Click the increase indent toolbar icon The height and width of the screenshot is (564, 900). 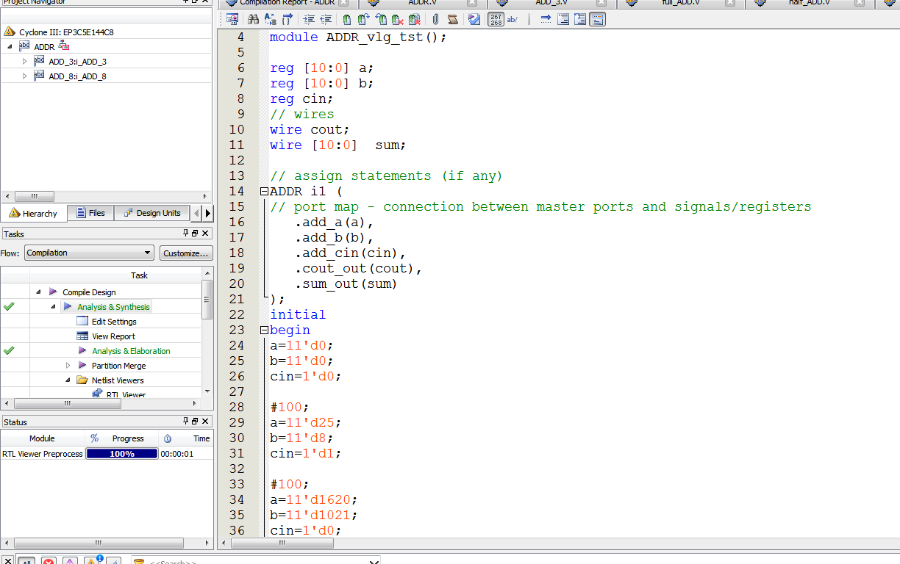pyautogui.click(x=309, y=19)
